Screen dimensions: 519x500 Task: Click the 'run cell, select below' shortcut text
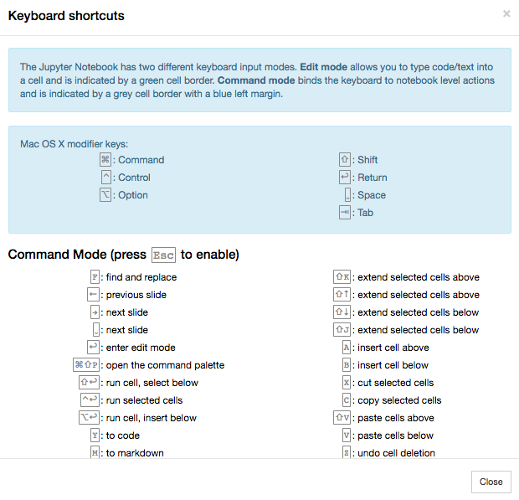tap(152, 383)
